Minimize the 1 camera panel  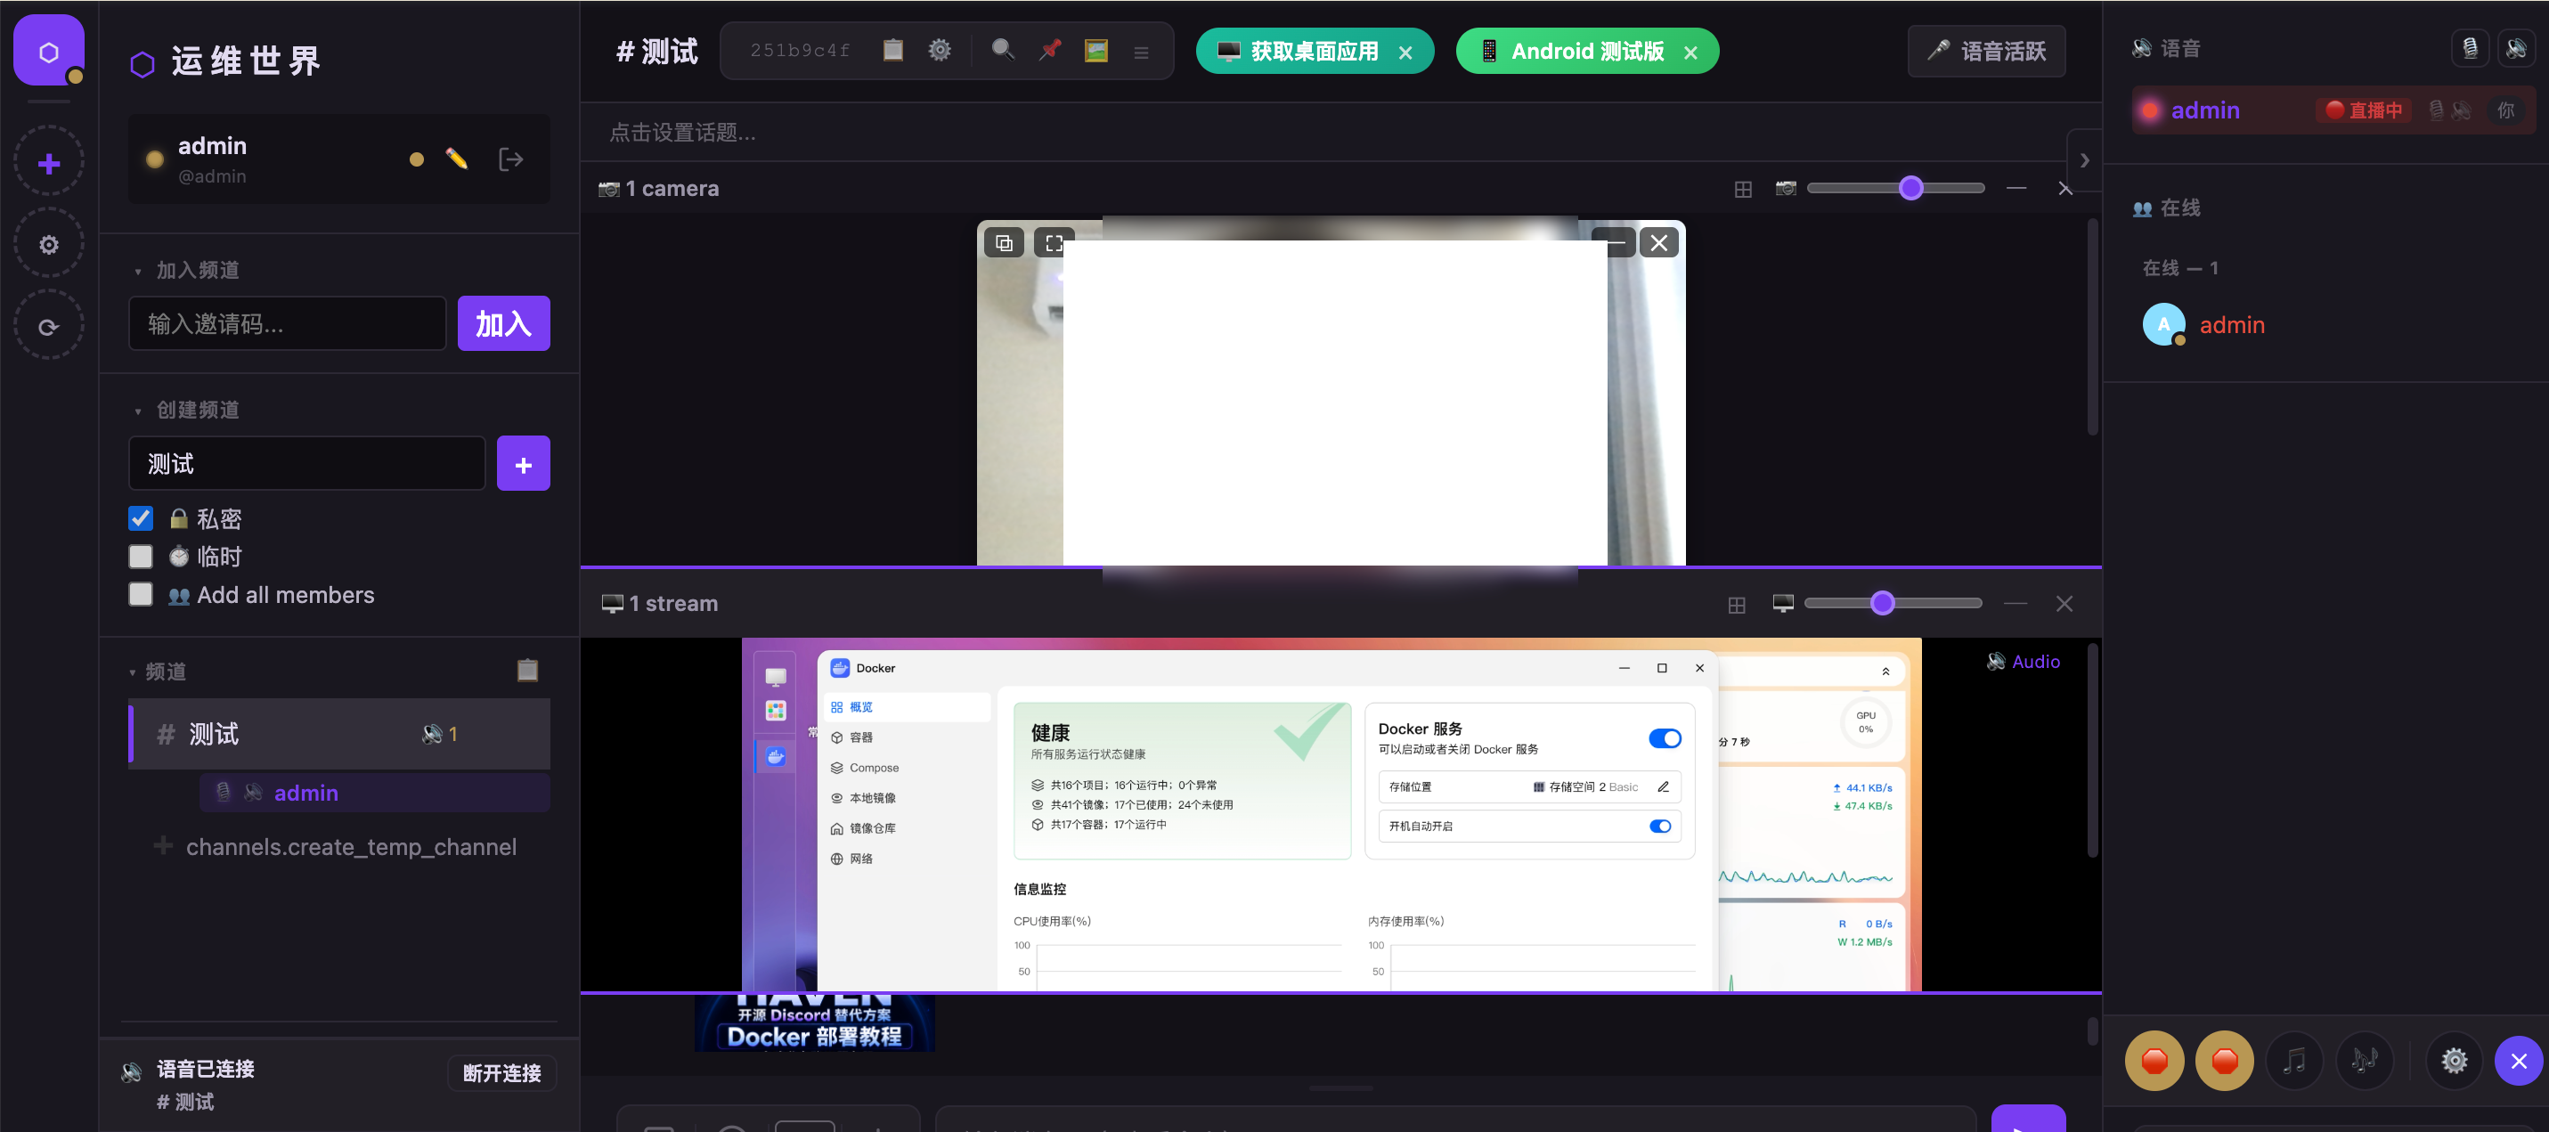pos(2016,188)
